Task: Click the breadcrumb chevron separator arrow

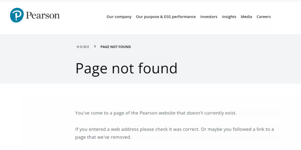Action: pos(95,46)
